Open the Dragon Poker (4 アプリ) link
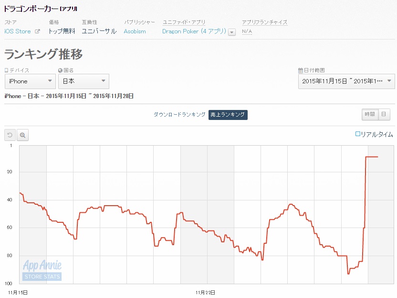This screenshot has height=298, width=397. [x=194, y=31]
